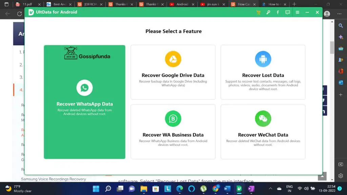This screenshot has width=347, height=195.
Task: Go back in the browser
Action: 7,14
